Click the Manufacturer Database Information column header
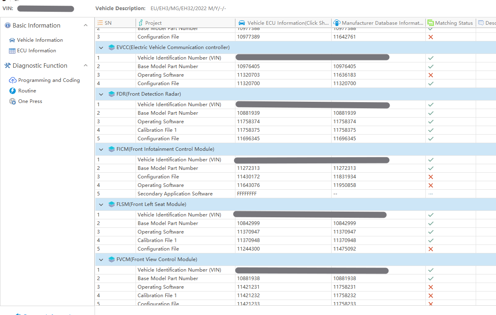The height and width of the screenshot is (315, 496). 382,23
